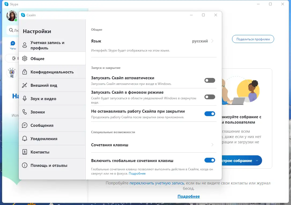Viewport: 291px width, 205px height.
Task: Click the Специальные возможности section heading
Action: 113,132
